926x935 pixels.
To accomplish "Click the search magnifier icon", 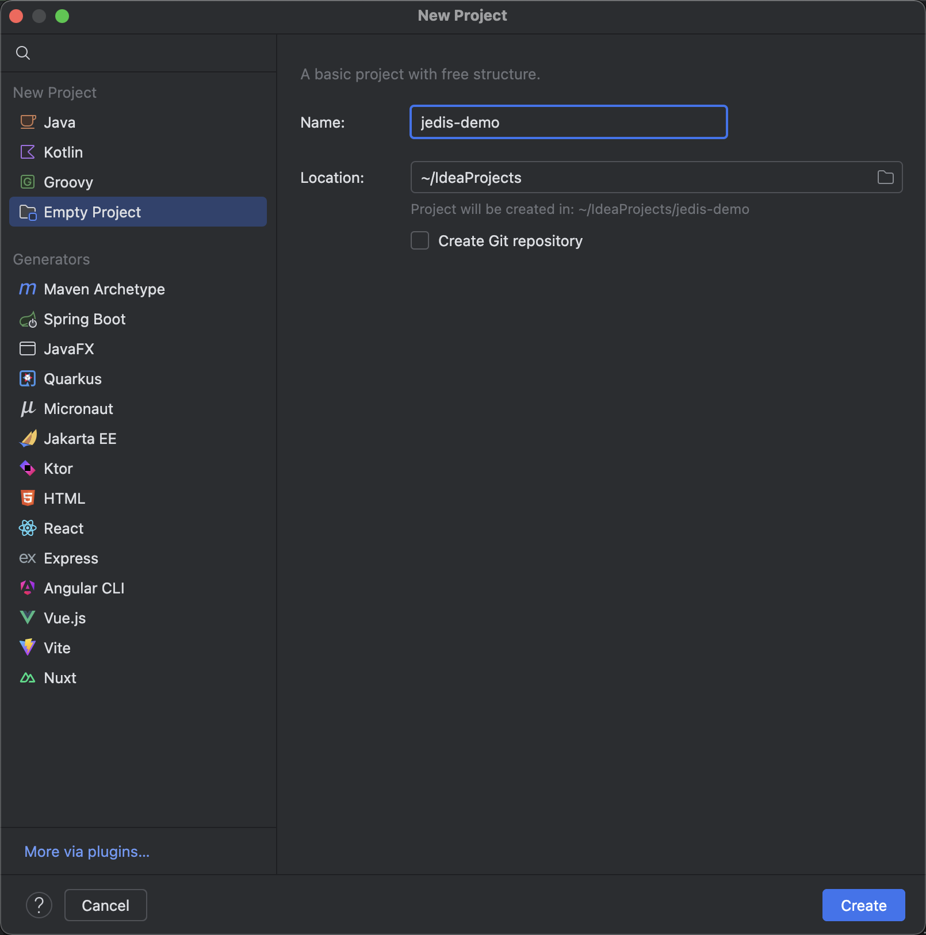I will 23,53.
